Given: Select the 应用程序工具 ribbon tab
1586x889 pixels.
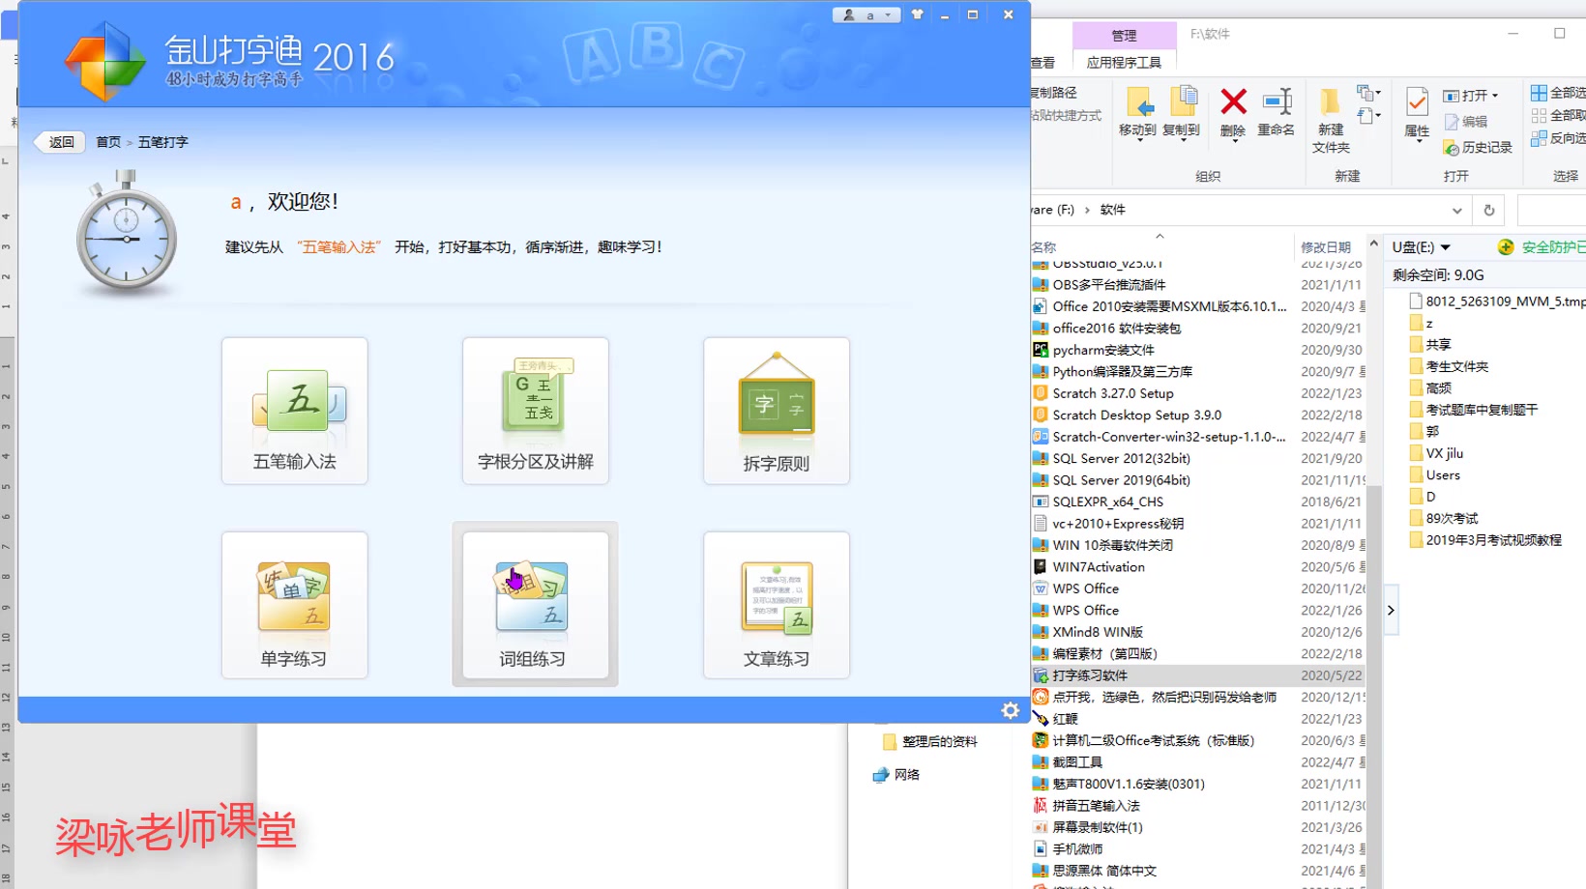Looking at the screenshot, I should (x=1124, y=63).
